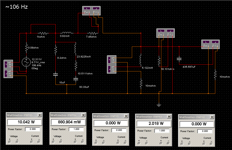This screenshot has width=232, height=150.
Task: Select the 0.08ohm source resistor symbol
Action: click(26, 48)
